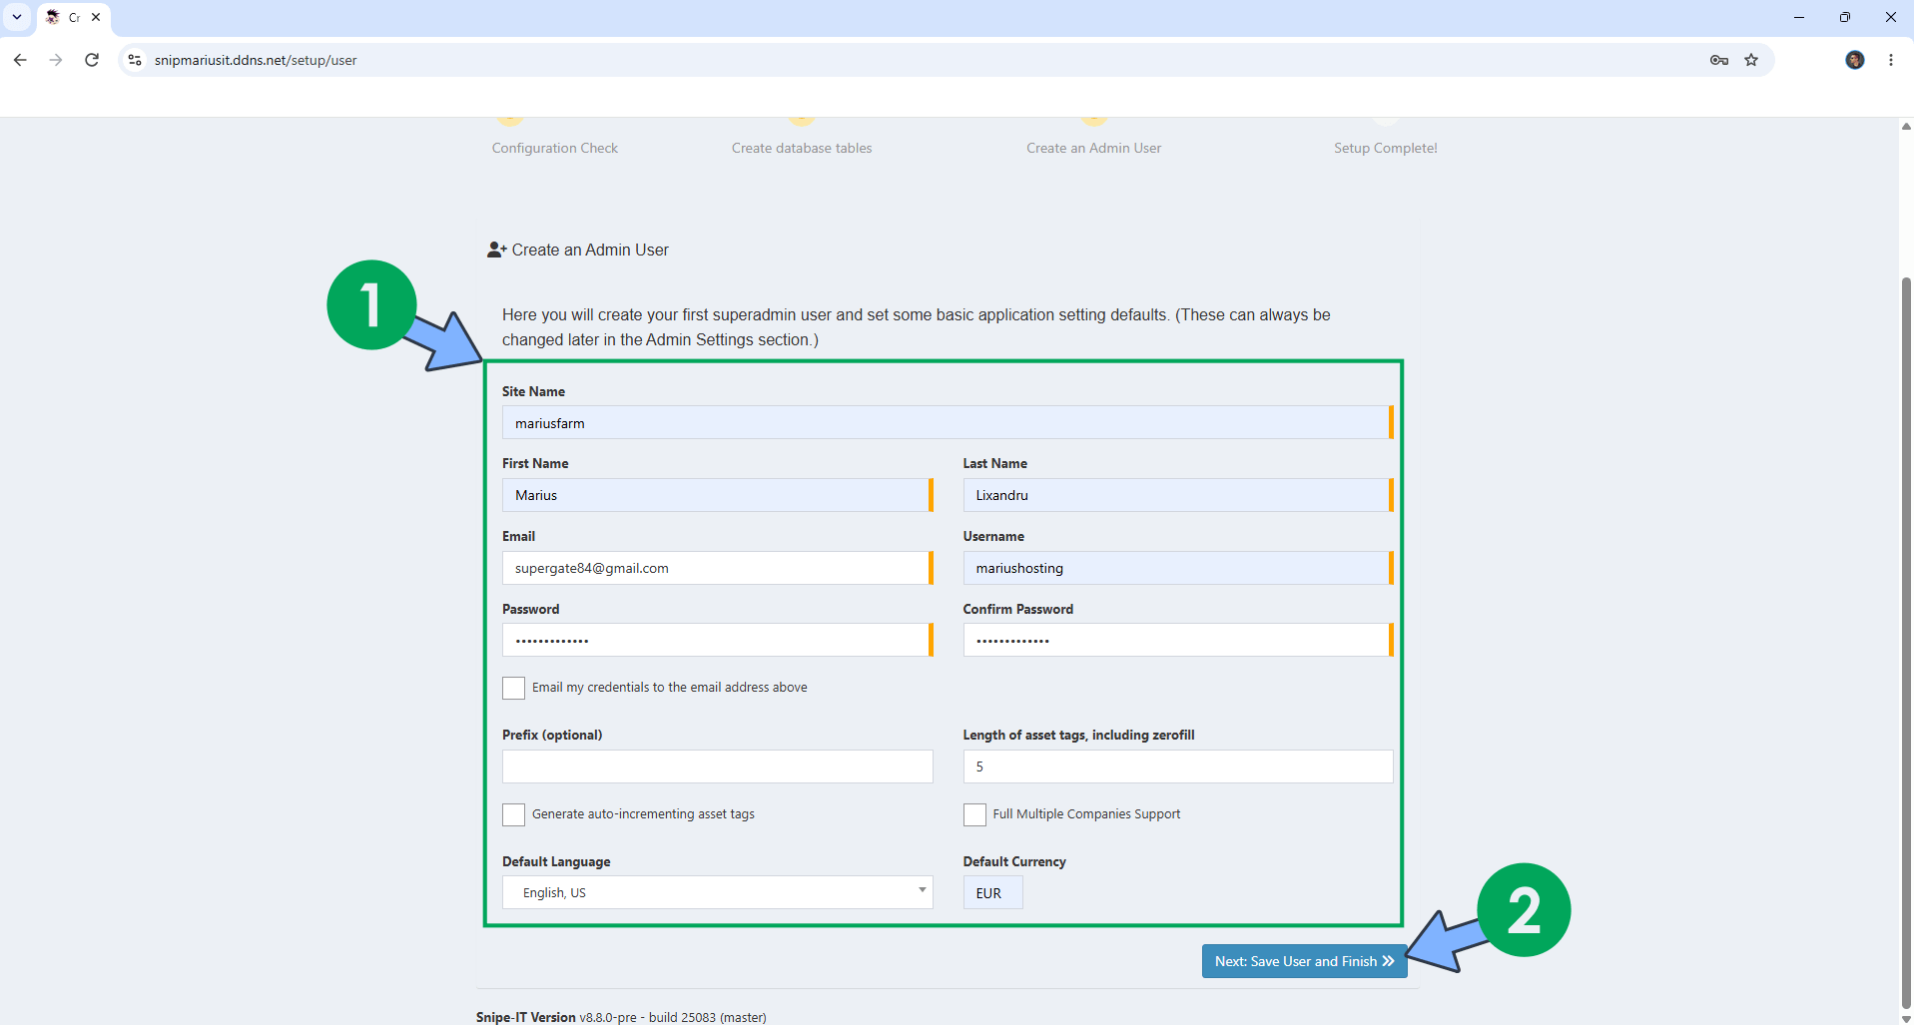
Task: Focus the Password field
Action: click(x=717, y=640)
